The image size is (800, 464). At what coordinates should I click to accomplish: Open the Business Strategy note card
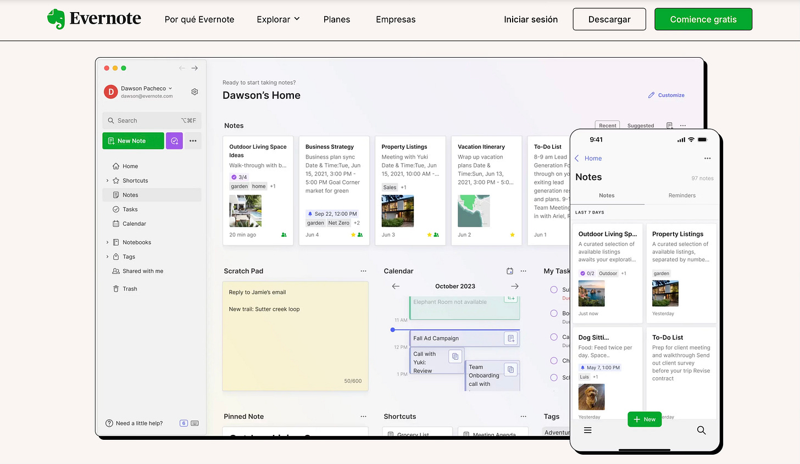pos(334,190)
